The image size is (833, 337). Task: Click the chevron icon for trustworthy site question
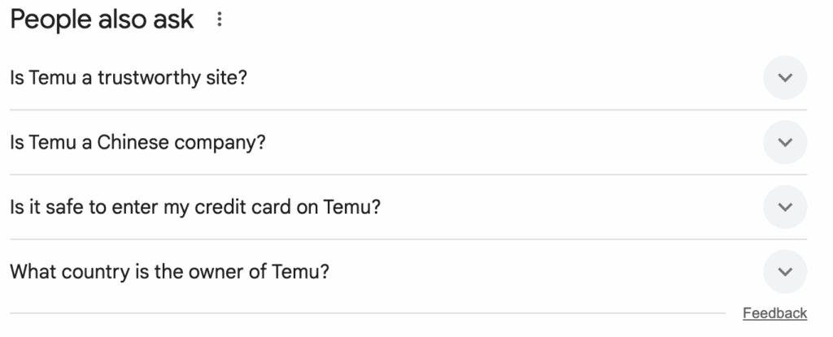pos(785,77)
